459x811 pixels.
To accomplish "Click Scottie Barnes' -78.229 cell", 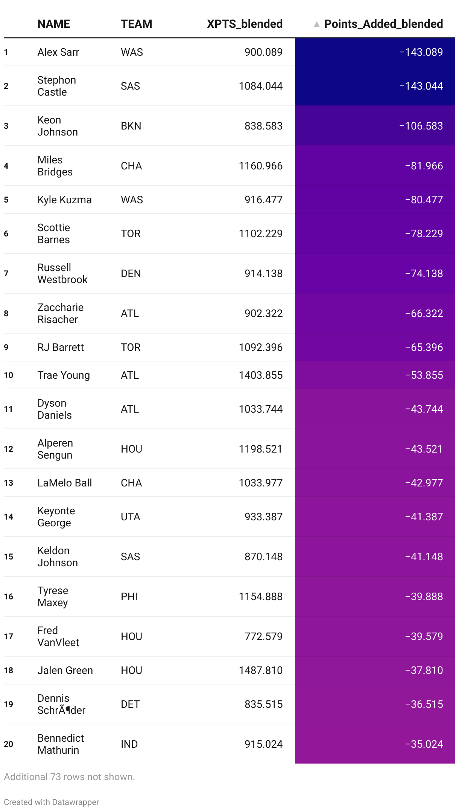I will 375,234.
